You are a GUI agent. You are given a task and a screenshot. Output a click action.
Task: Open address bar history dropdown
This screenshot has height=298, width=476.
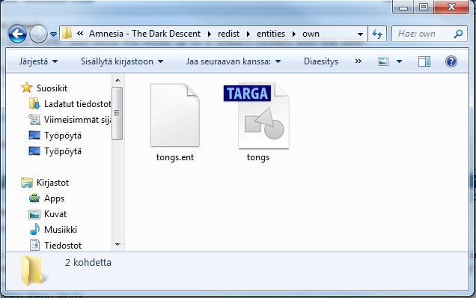[360, 34]
